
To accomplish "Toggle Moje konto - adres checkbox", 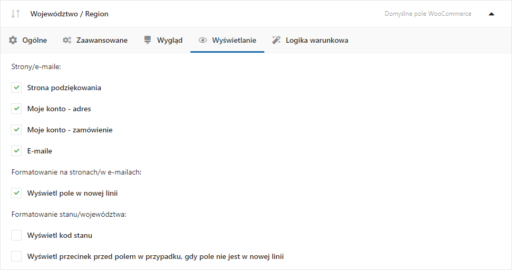I will 16,109.
